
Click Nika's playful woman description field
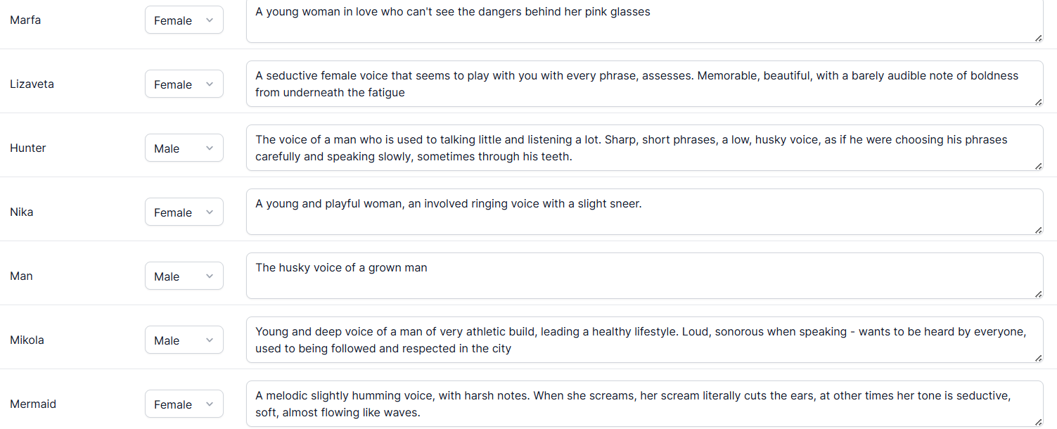(x=643, y=212)
